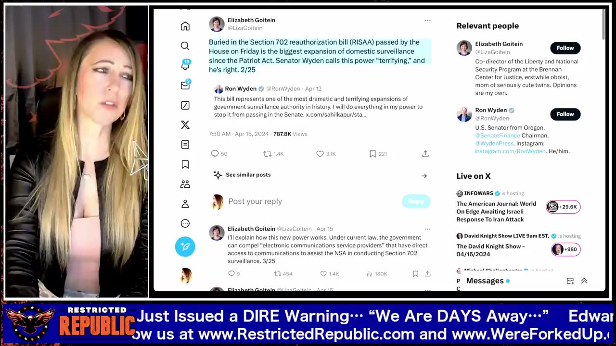Image resolution: width=616 pixels, height=346 pixels.
Task: Repost the 3/25 post showing 454
Action: 283,274
